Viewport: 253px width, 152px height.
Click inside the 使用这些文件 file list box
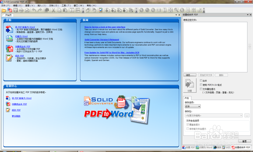215,47
